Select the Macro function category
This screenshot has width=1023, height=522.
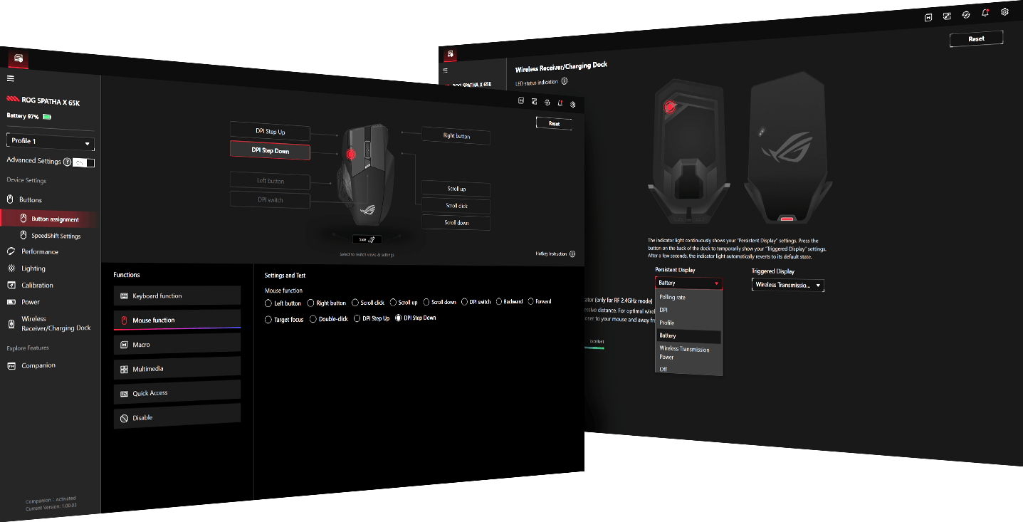coord(177,344)
